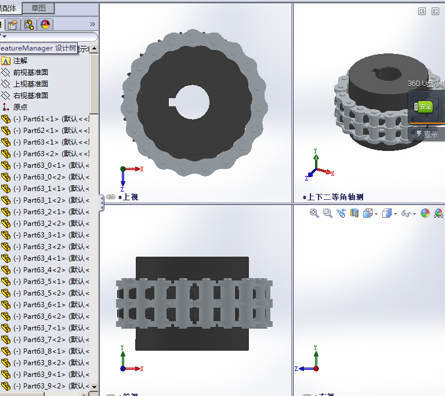Expand the hidden manager tabs chevron
This screenshot has width=445, height=396.
[x=92, y=24]
